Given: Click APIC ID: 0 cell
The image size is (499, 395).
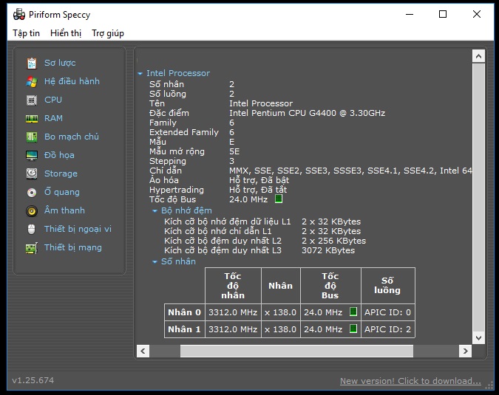Looking at the screenshot, I should coord(387,312).
